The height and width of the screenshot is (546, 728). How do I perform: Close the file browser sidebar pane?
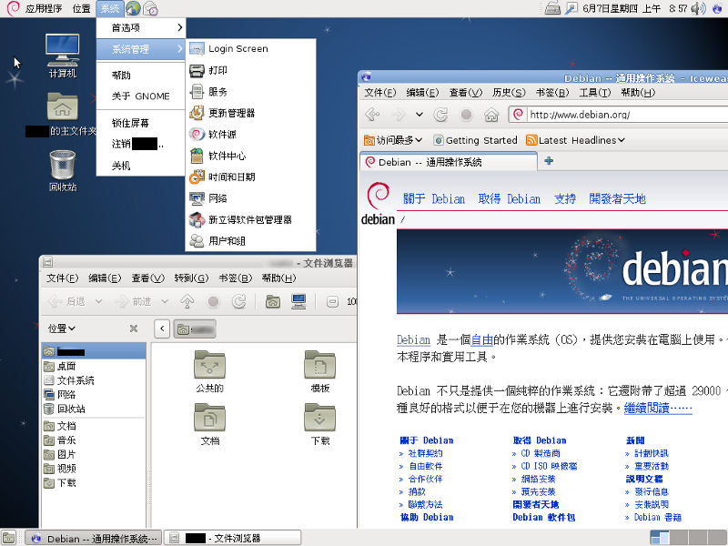(x=134, y=329)
